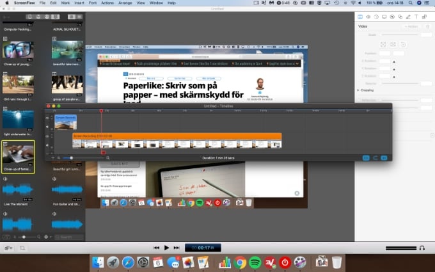Open the media library gear dropdown
The height and width of the screenshot is (272, 435).
pyautogui.click(x=47, y=237)
